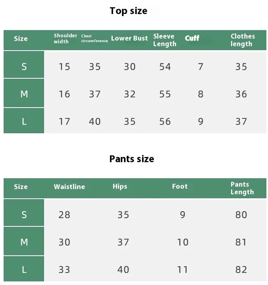Click the Sleeve Length column header
Image resolution: width=268 pixels, height=285 pixels.
point(164,40)
